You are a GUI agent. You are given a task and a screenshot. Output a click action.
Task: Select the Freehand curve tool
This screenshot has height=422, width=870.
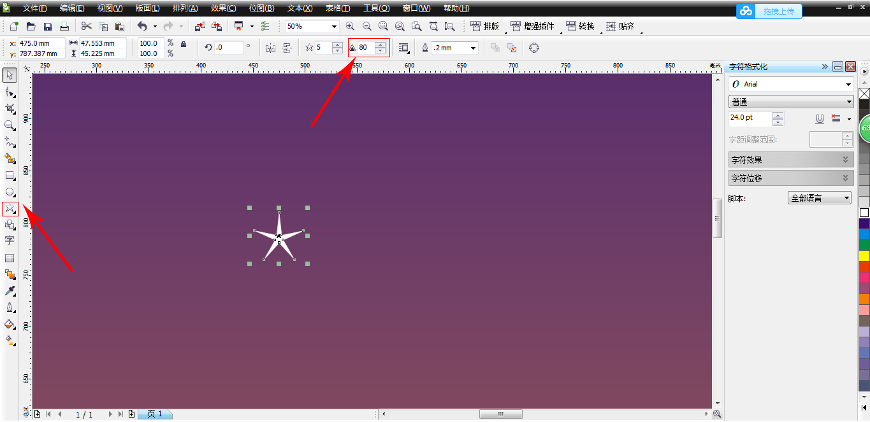click(10, 141)
